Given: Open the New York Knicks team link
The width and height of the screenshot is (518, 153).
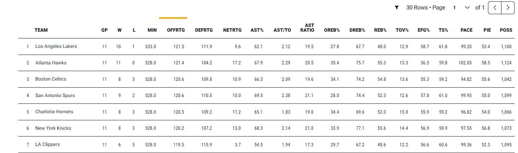Looking at the screenshot, I should coord(52,128).
